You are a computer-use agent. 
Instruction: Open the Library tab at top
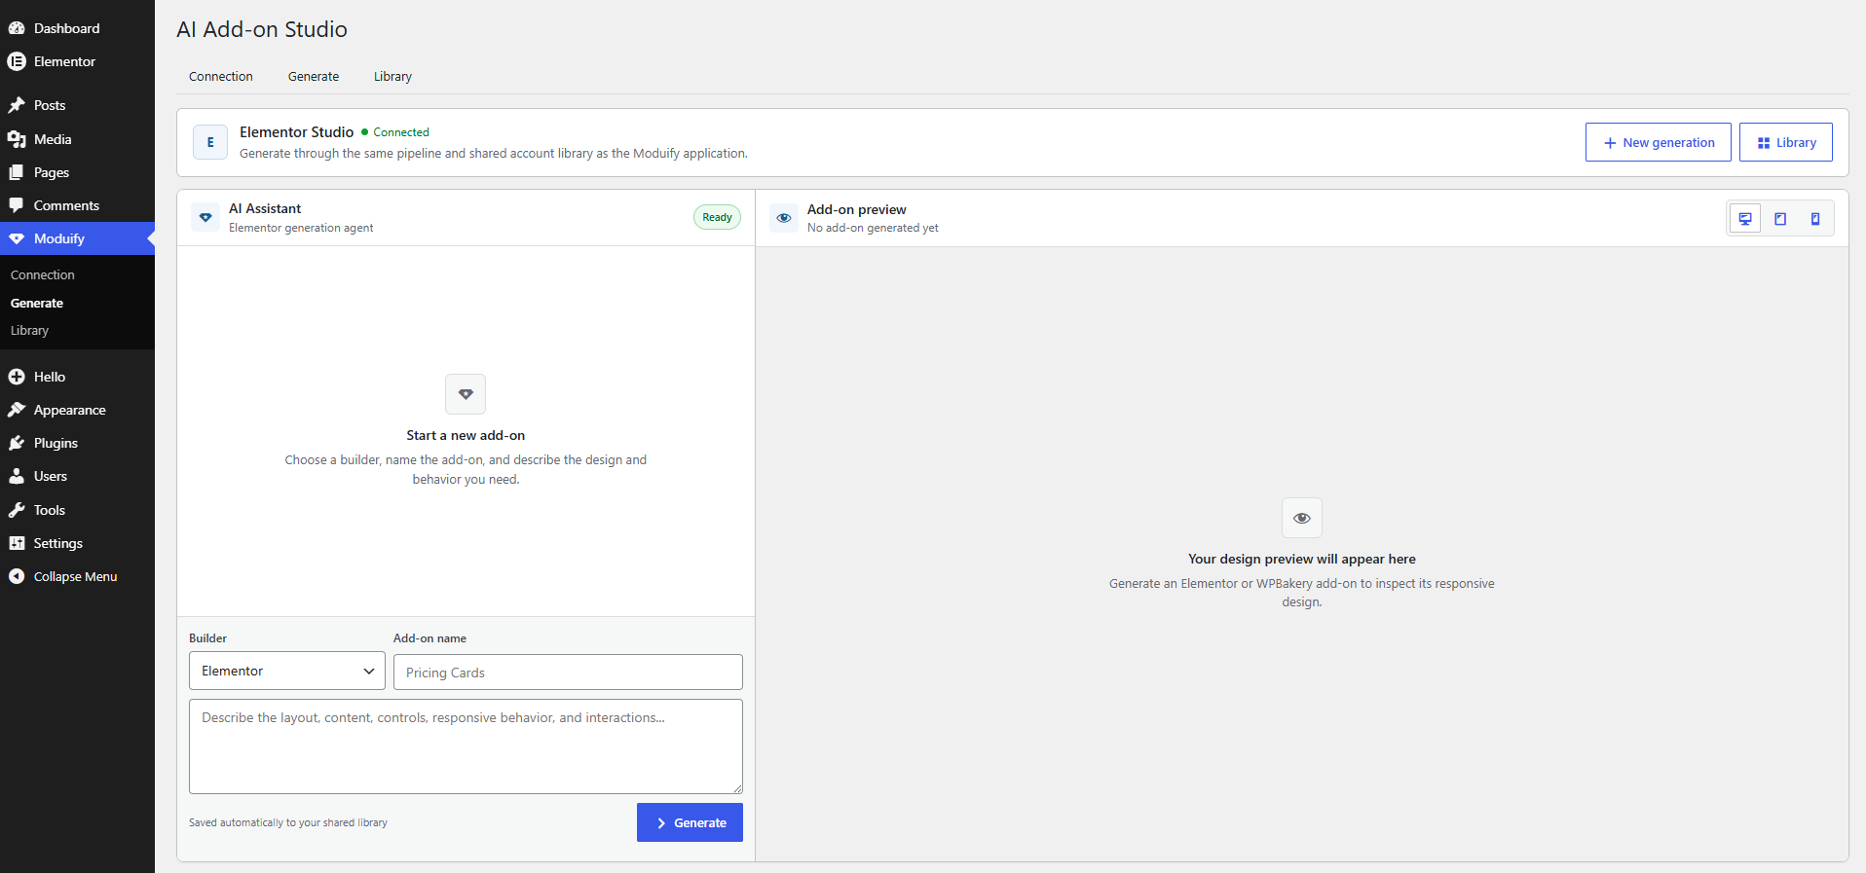(x=392, y=76)
